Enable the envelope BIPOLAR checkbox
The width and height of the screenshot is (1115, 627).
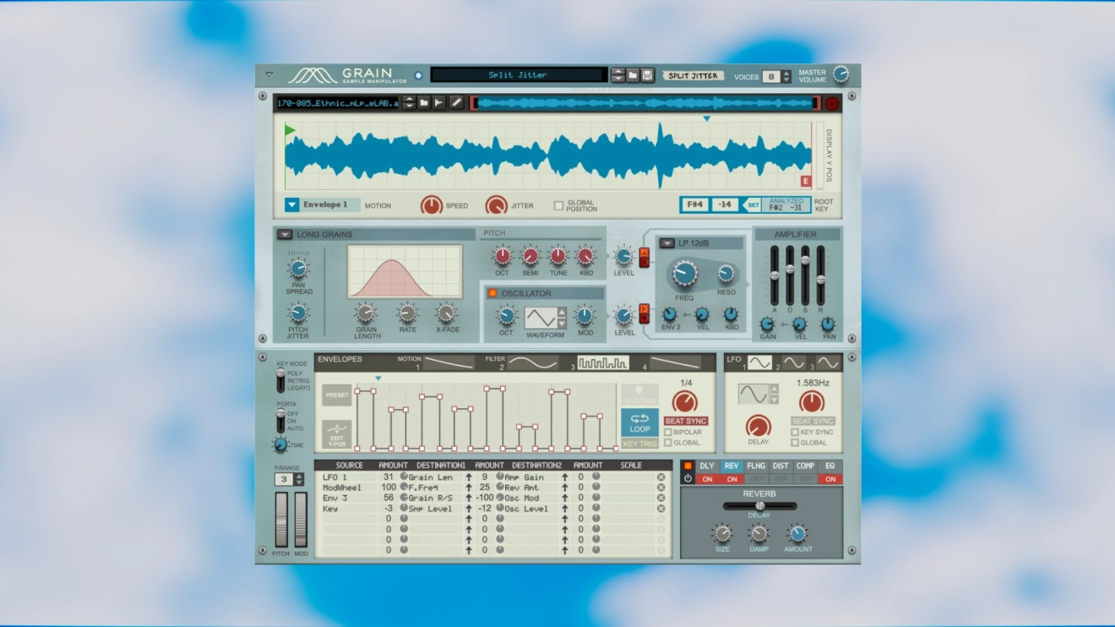[668, 432]
